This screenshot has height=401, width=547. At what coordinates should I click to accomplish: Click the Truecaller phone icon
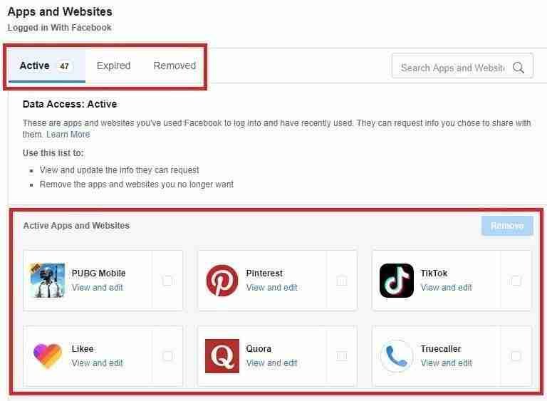396,355
